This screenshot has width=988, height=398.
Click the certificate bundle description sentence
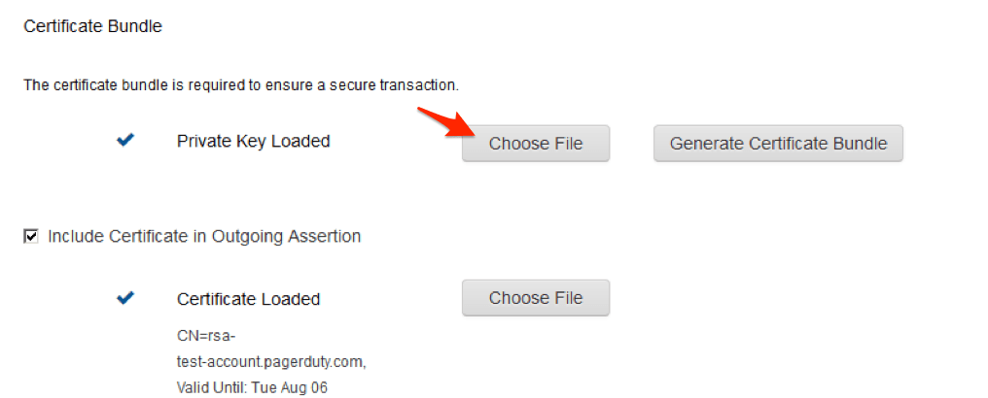pos(240,85)
